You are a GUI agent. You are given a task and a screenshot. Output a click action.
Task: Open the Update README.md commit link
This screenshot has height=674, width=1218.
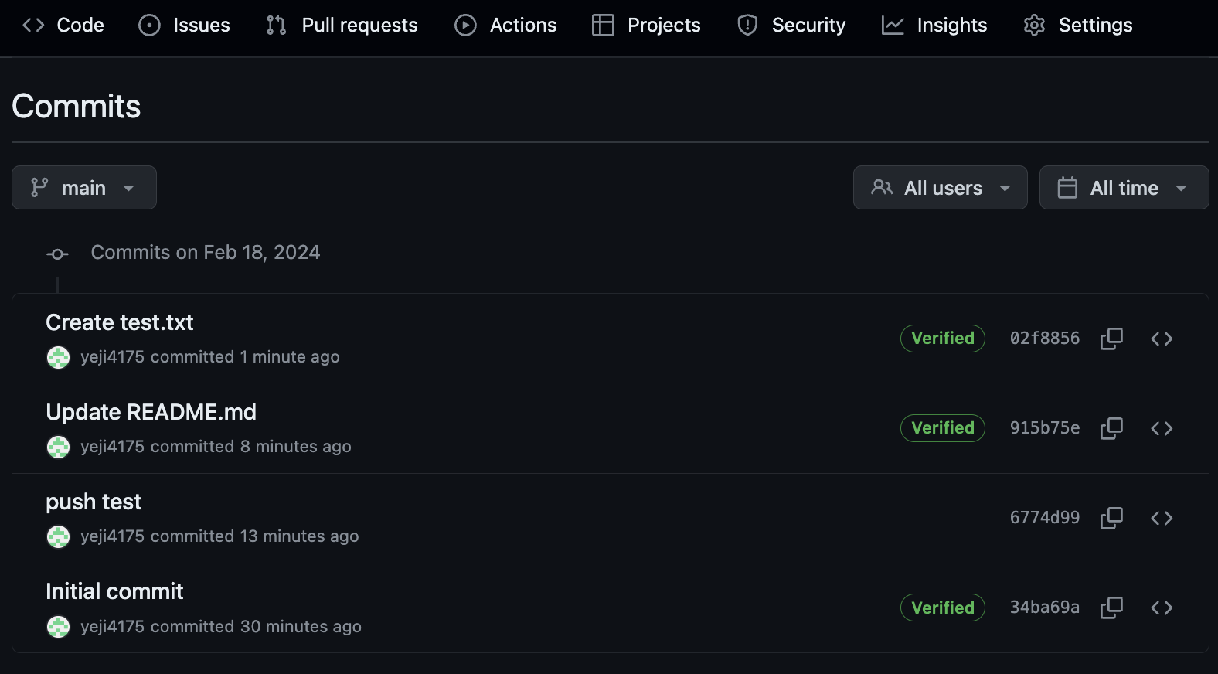click(151, 412)
